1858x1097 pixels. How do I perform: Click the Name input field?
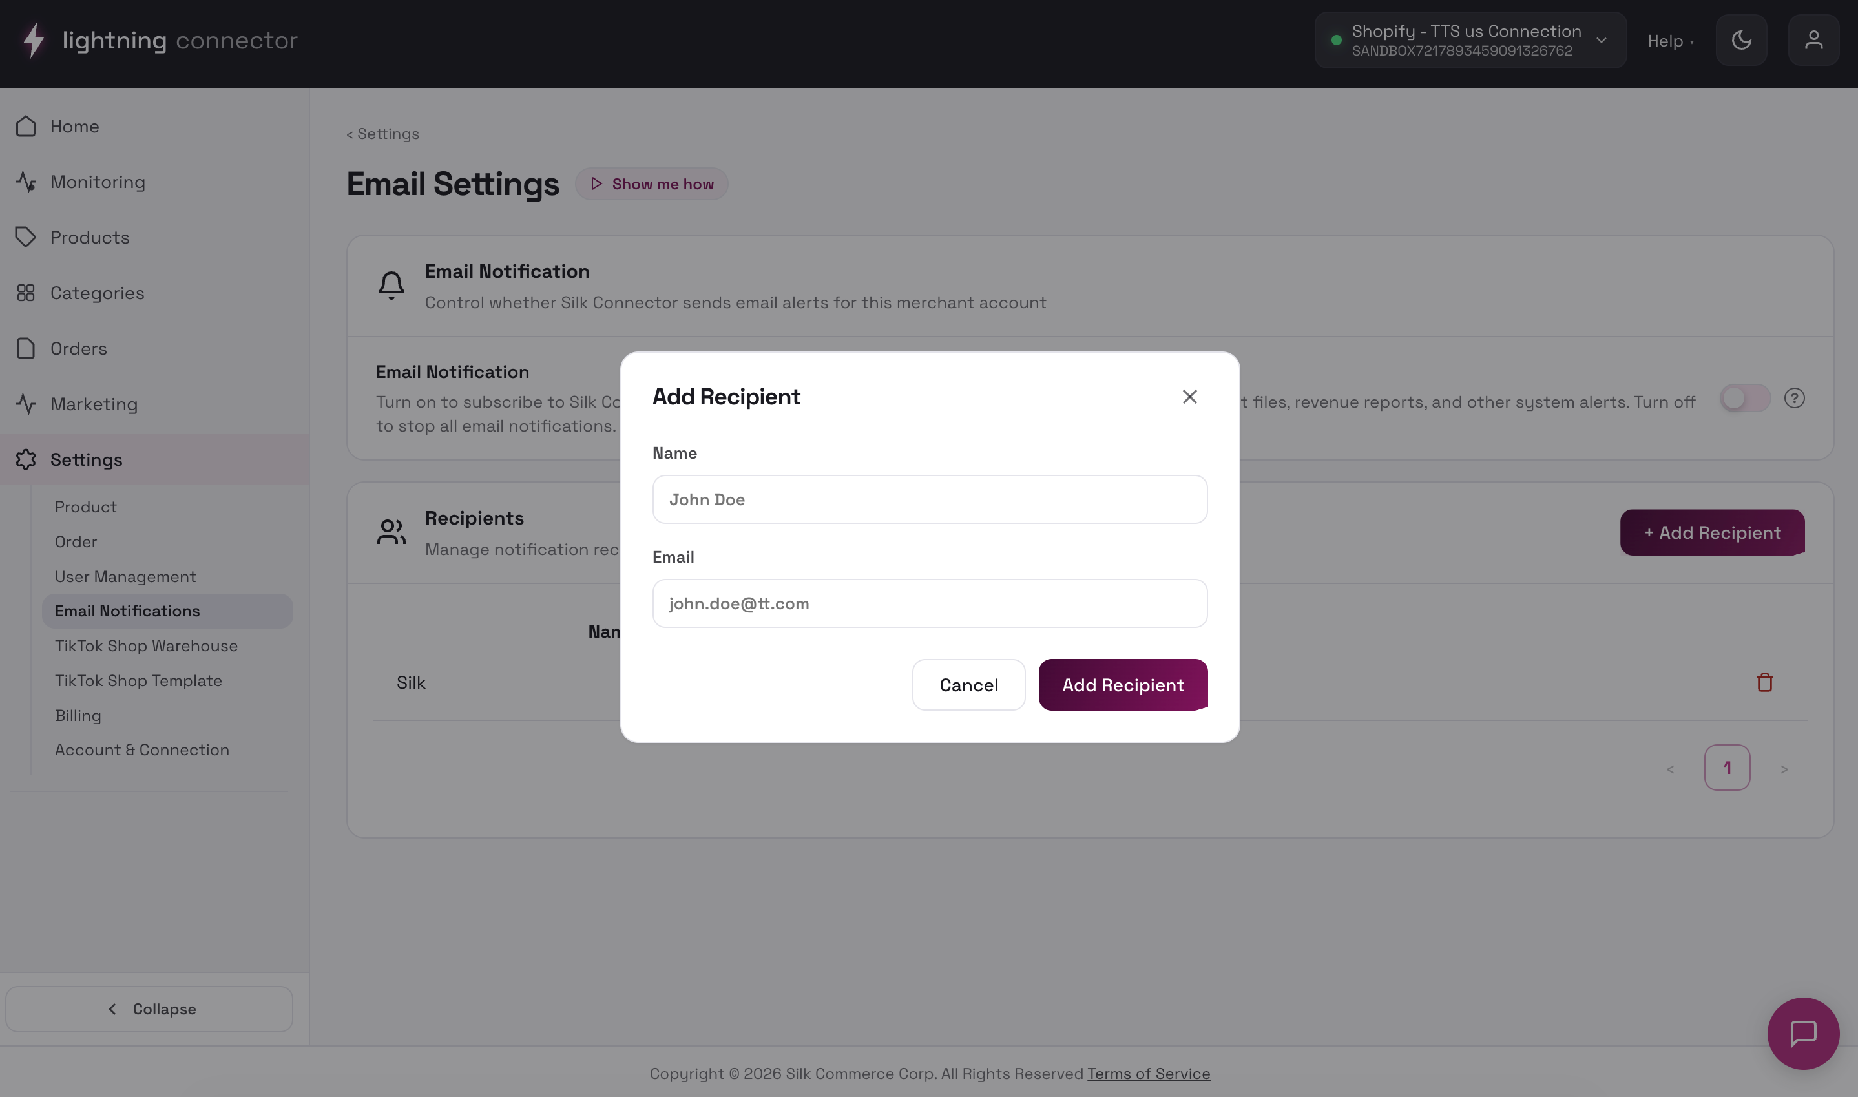(x=930, y=499)
